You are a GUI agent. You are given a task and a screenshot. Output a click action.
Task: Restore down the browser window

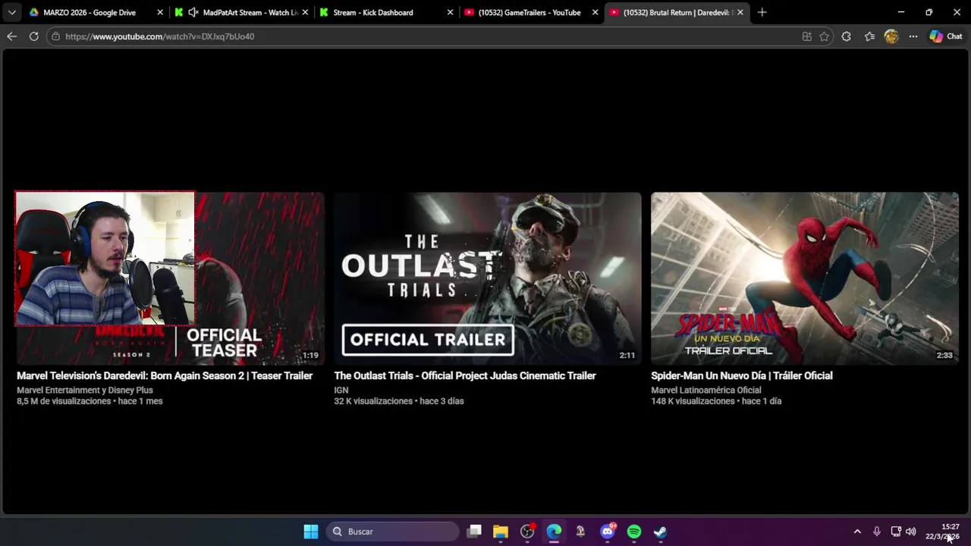[929, 12]
